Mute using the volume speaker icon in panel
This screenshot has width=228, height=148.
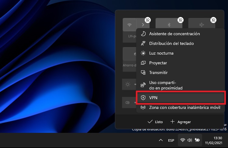click(x=127, y=103)
